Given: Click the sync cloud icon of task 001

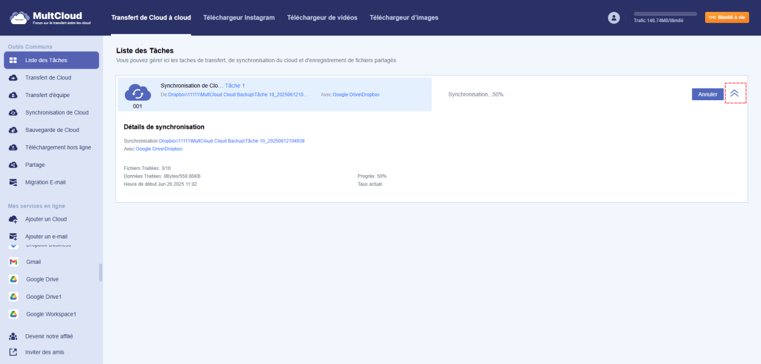Looking at the screenshot, I should pos(138,93).
